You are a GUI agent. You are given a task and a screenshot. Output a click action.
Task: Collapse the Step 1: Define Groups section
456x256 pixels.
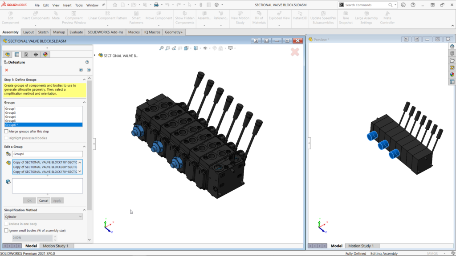(x=84, y=80)
